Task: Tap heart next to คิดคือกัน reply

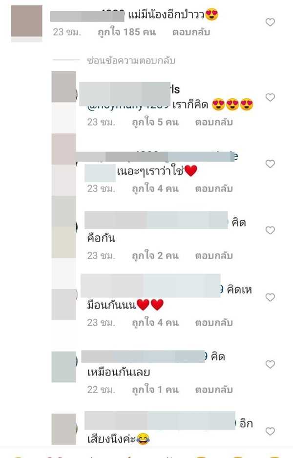Action: tap(270, 230)
